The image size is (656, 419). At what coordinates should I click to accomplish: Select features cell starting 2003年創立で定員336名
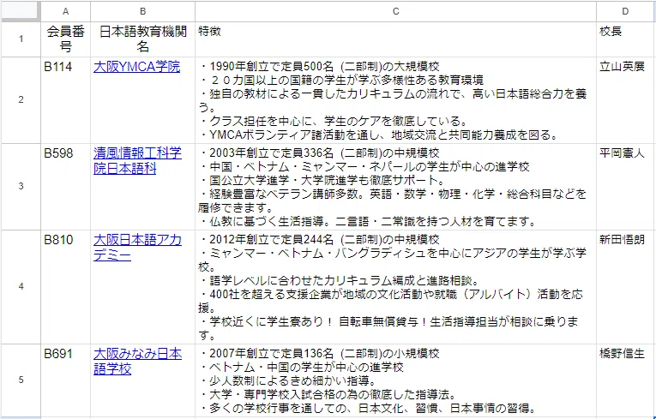[396, 187]
